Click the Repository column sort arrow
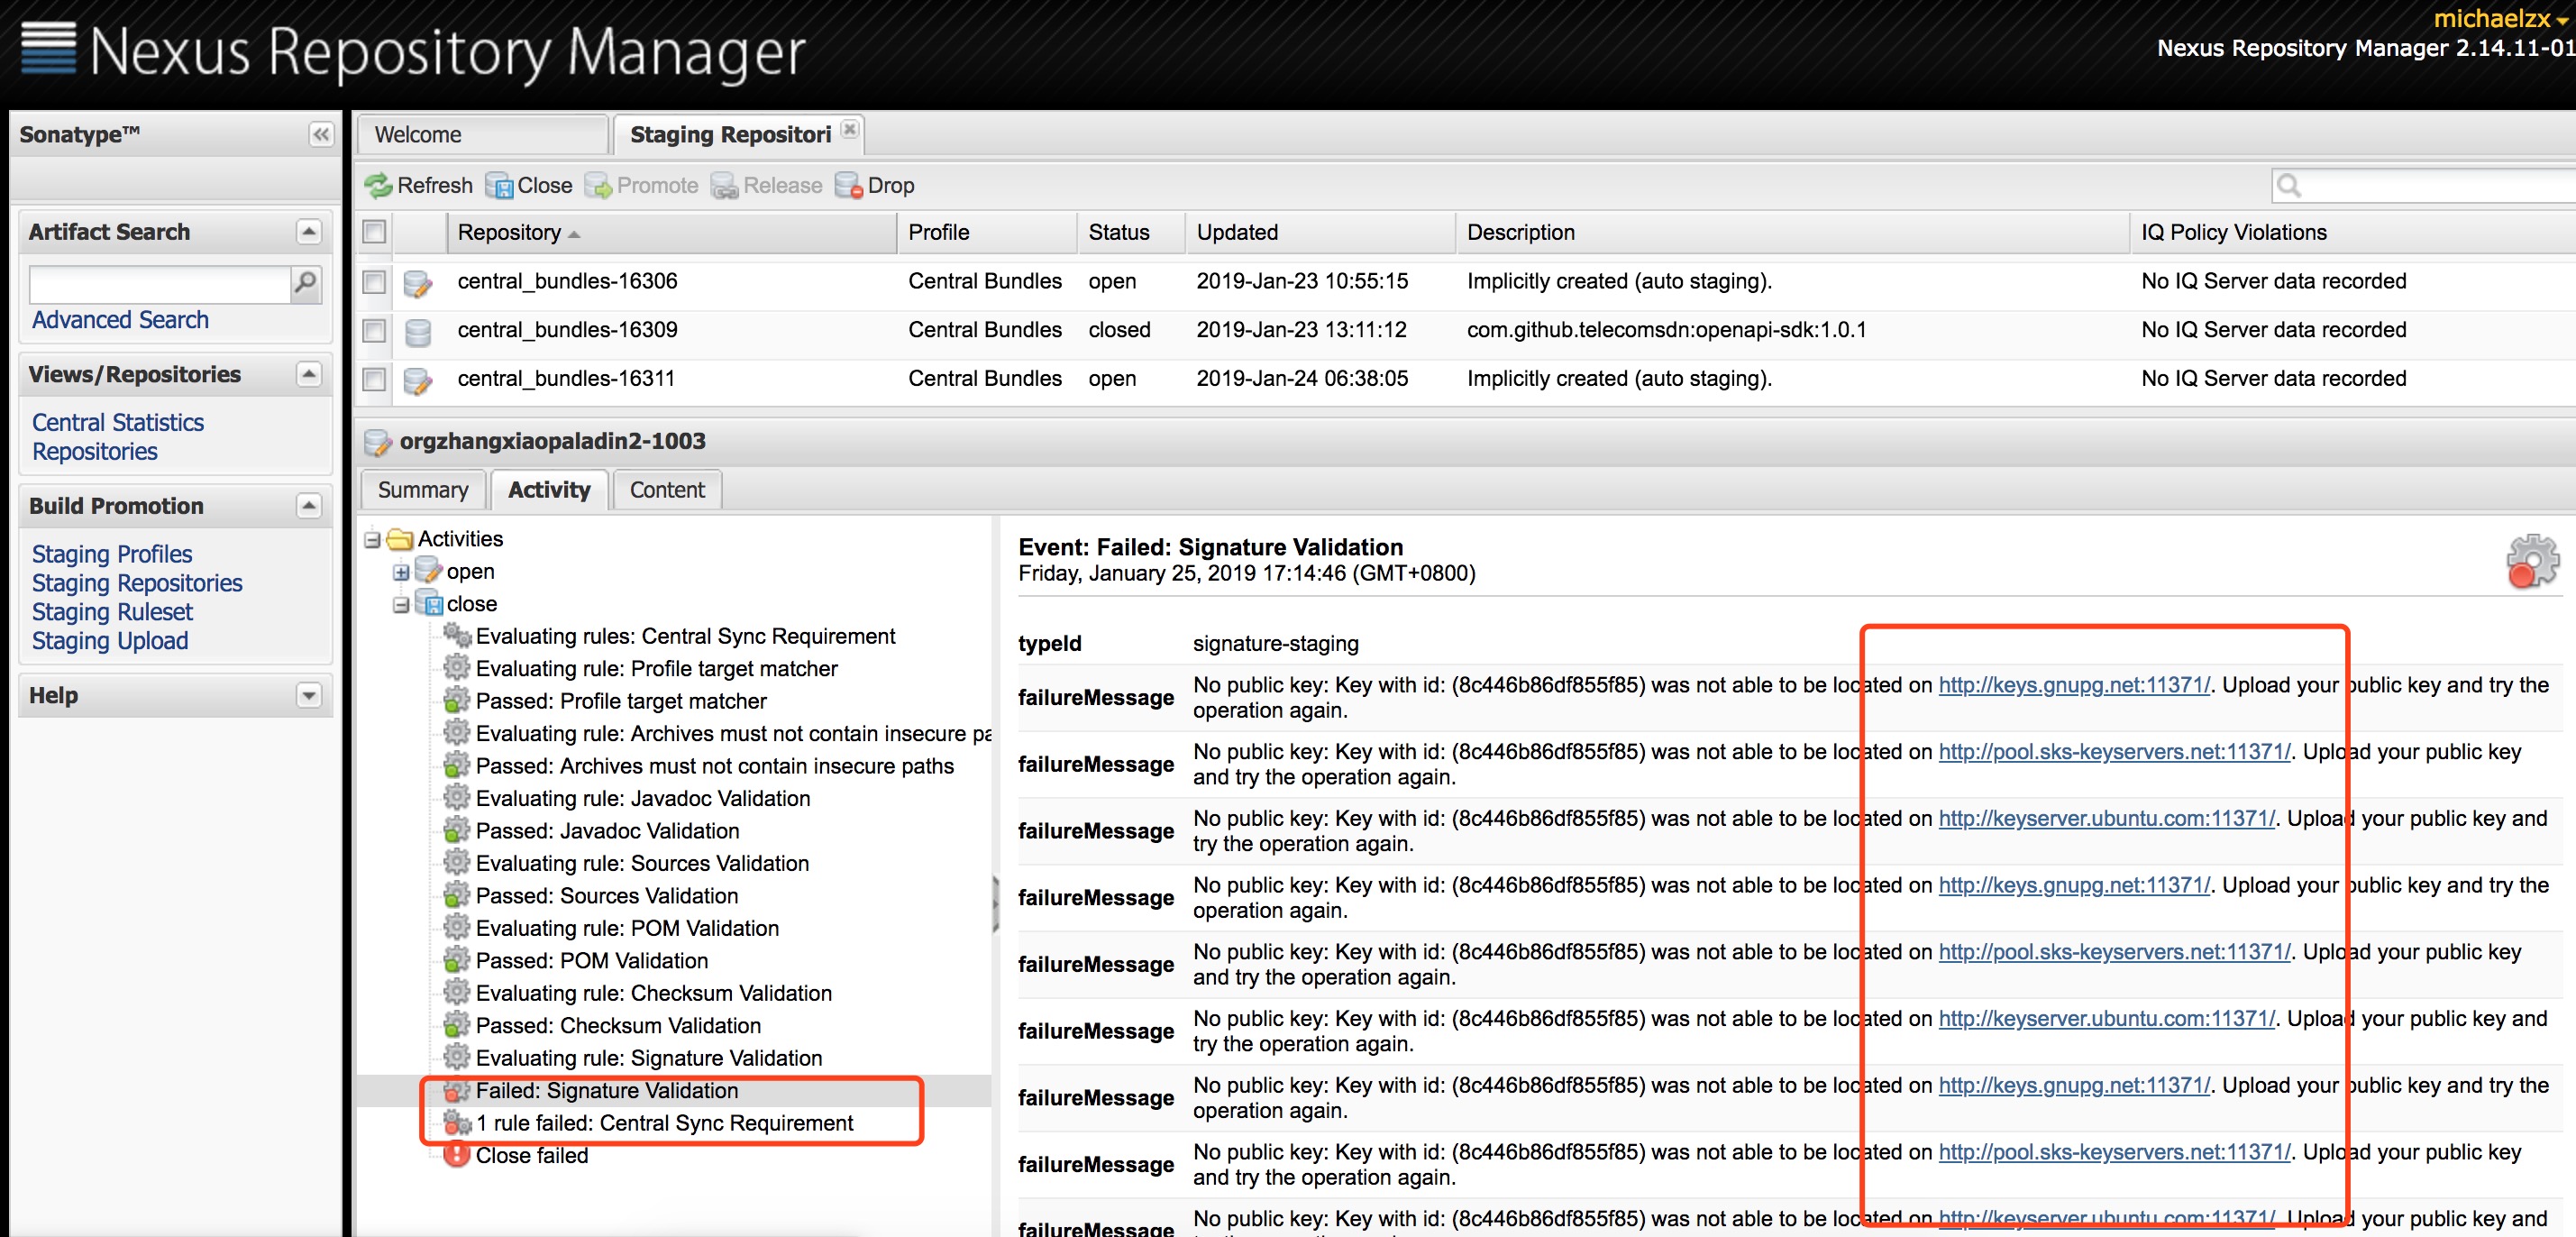 click(x=574, y=234)
